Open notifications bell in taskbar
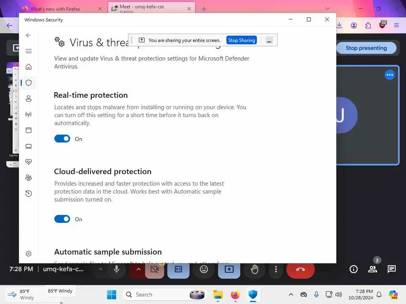This screenshot has width=406, height=304. coord(379,294)
